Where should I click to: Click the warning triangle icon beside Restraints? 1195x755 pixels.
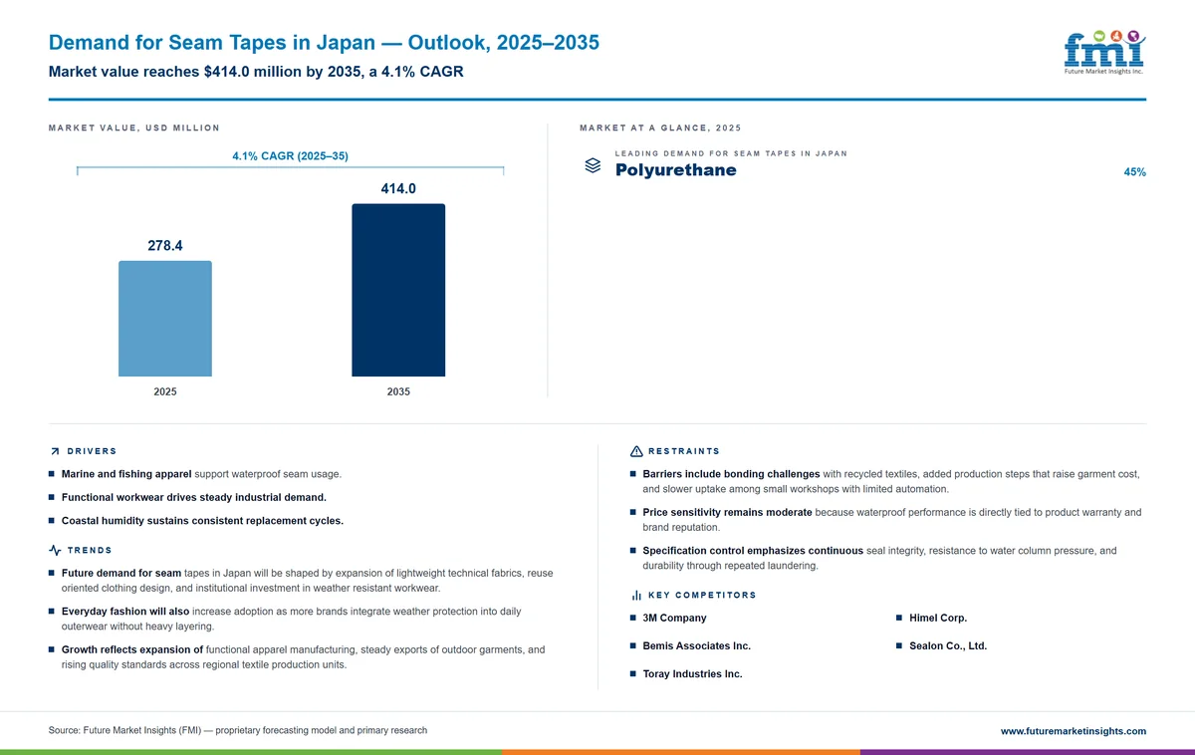(x=636, y=451)
